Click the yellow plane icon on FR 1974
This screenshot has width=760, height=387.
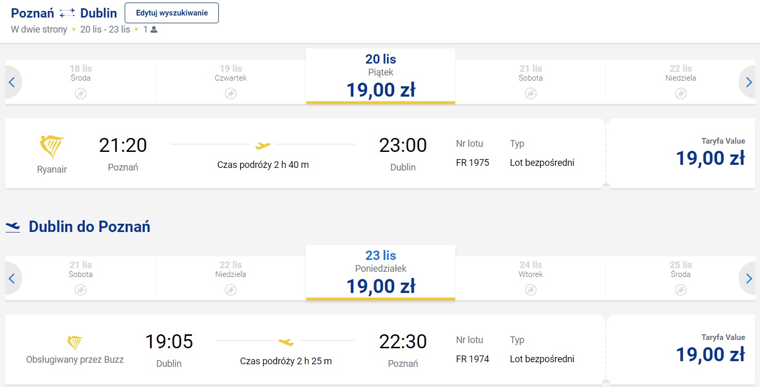click(x=286, y=342)
